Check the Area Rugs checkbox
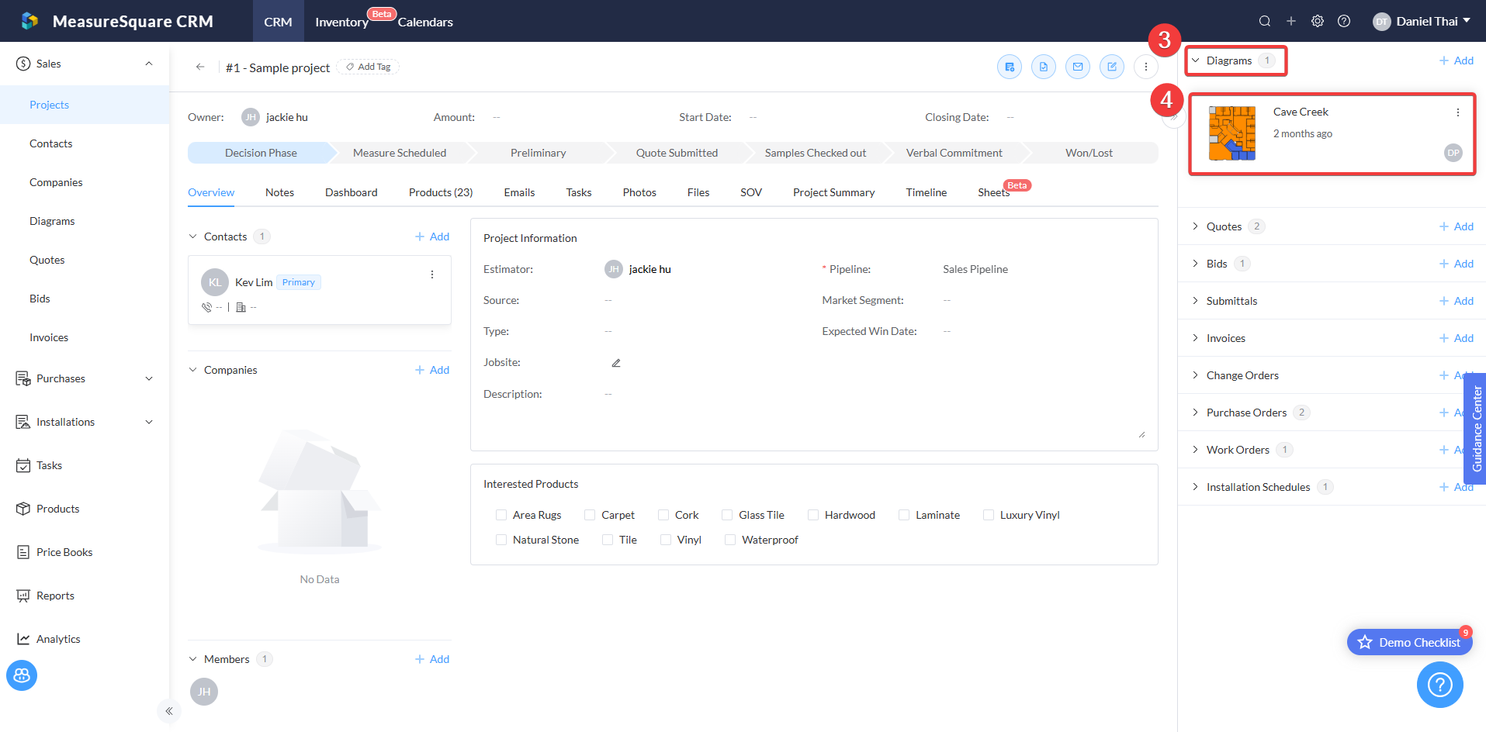 [x=501, y=515]
